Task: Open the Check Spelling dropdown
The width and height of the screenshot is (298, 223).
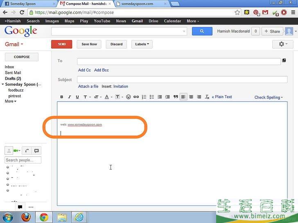Action: point(269,98)
